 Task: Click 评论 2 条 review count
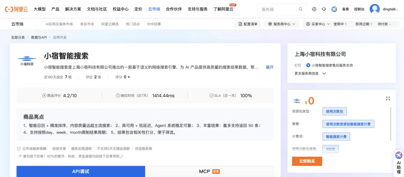tap(94, 77)
